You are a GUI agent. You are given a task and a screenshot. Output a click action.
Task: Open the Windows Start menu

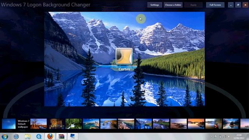(5, 136)
